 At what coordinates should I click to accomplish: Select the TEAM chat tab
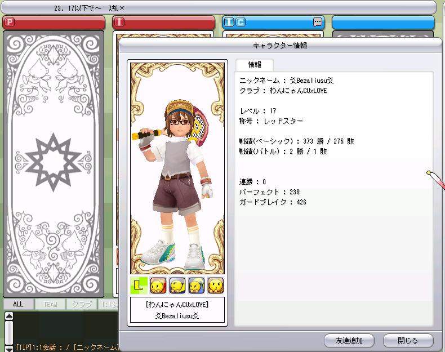pos(50,304)
